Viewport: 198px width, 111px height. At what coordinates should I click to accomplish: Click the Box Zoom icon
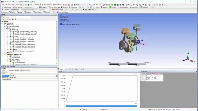point(140,5)
